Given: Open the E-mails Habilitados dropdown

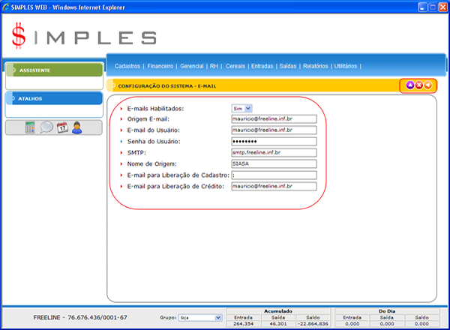Looking at the screenshot, I should (242, 108).
